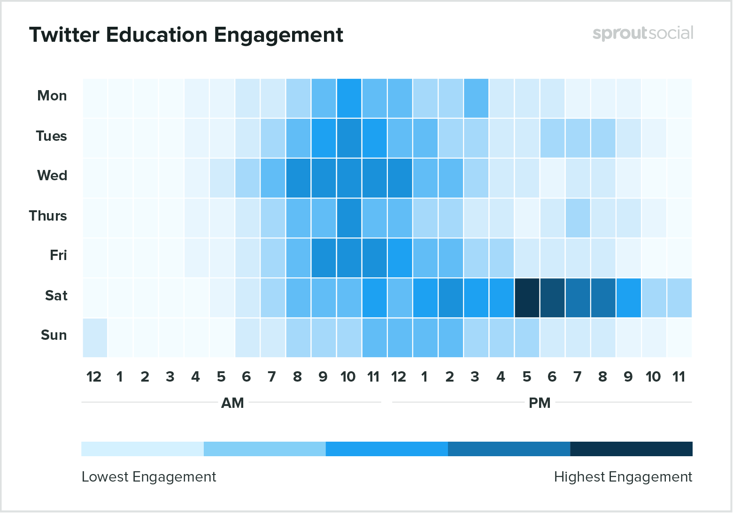Select the Sat row label

56,296
